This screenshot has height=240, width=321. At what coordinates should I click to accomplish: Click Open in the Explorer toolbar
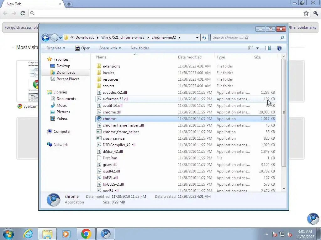(83, 48)
